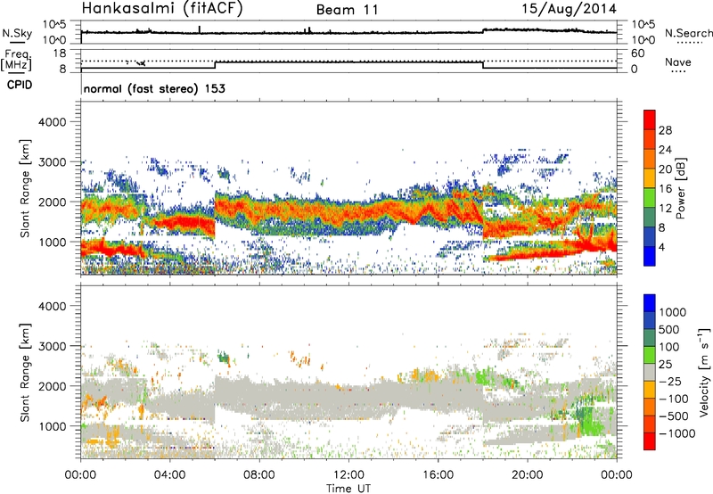Image resolution: width=713 pixels, height=494 pixels.
Task: Click the 18 tick on frequency axis
Action: (60, 53)
